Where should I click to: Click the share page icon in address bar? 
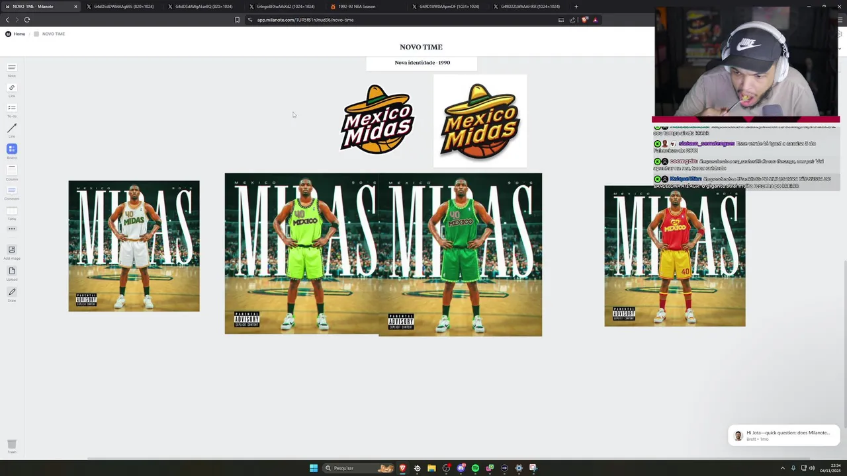(x=572, y=20)
